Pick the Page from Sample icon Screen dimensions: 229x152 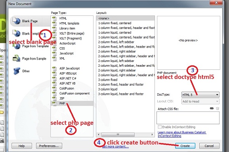pos(16,58)
